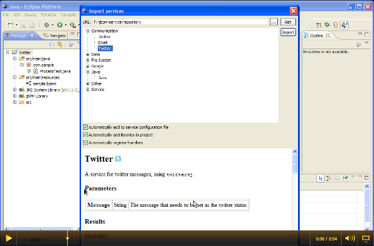Open the Navigate menu

68,14
